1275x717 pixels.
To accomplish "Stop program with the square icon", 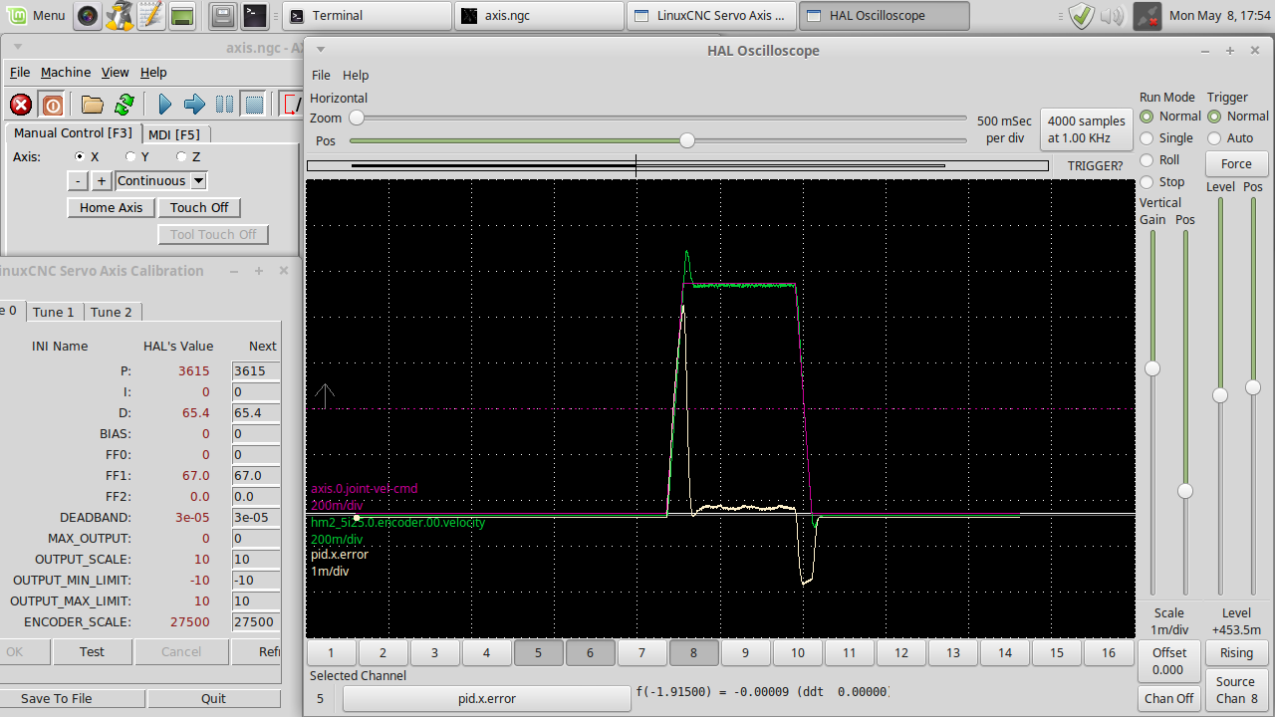I will (254, 104).
